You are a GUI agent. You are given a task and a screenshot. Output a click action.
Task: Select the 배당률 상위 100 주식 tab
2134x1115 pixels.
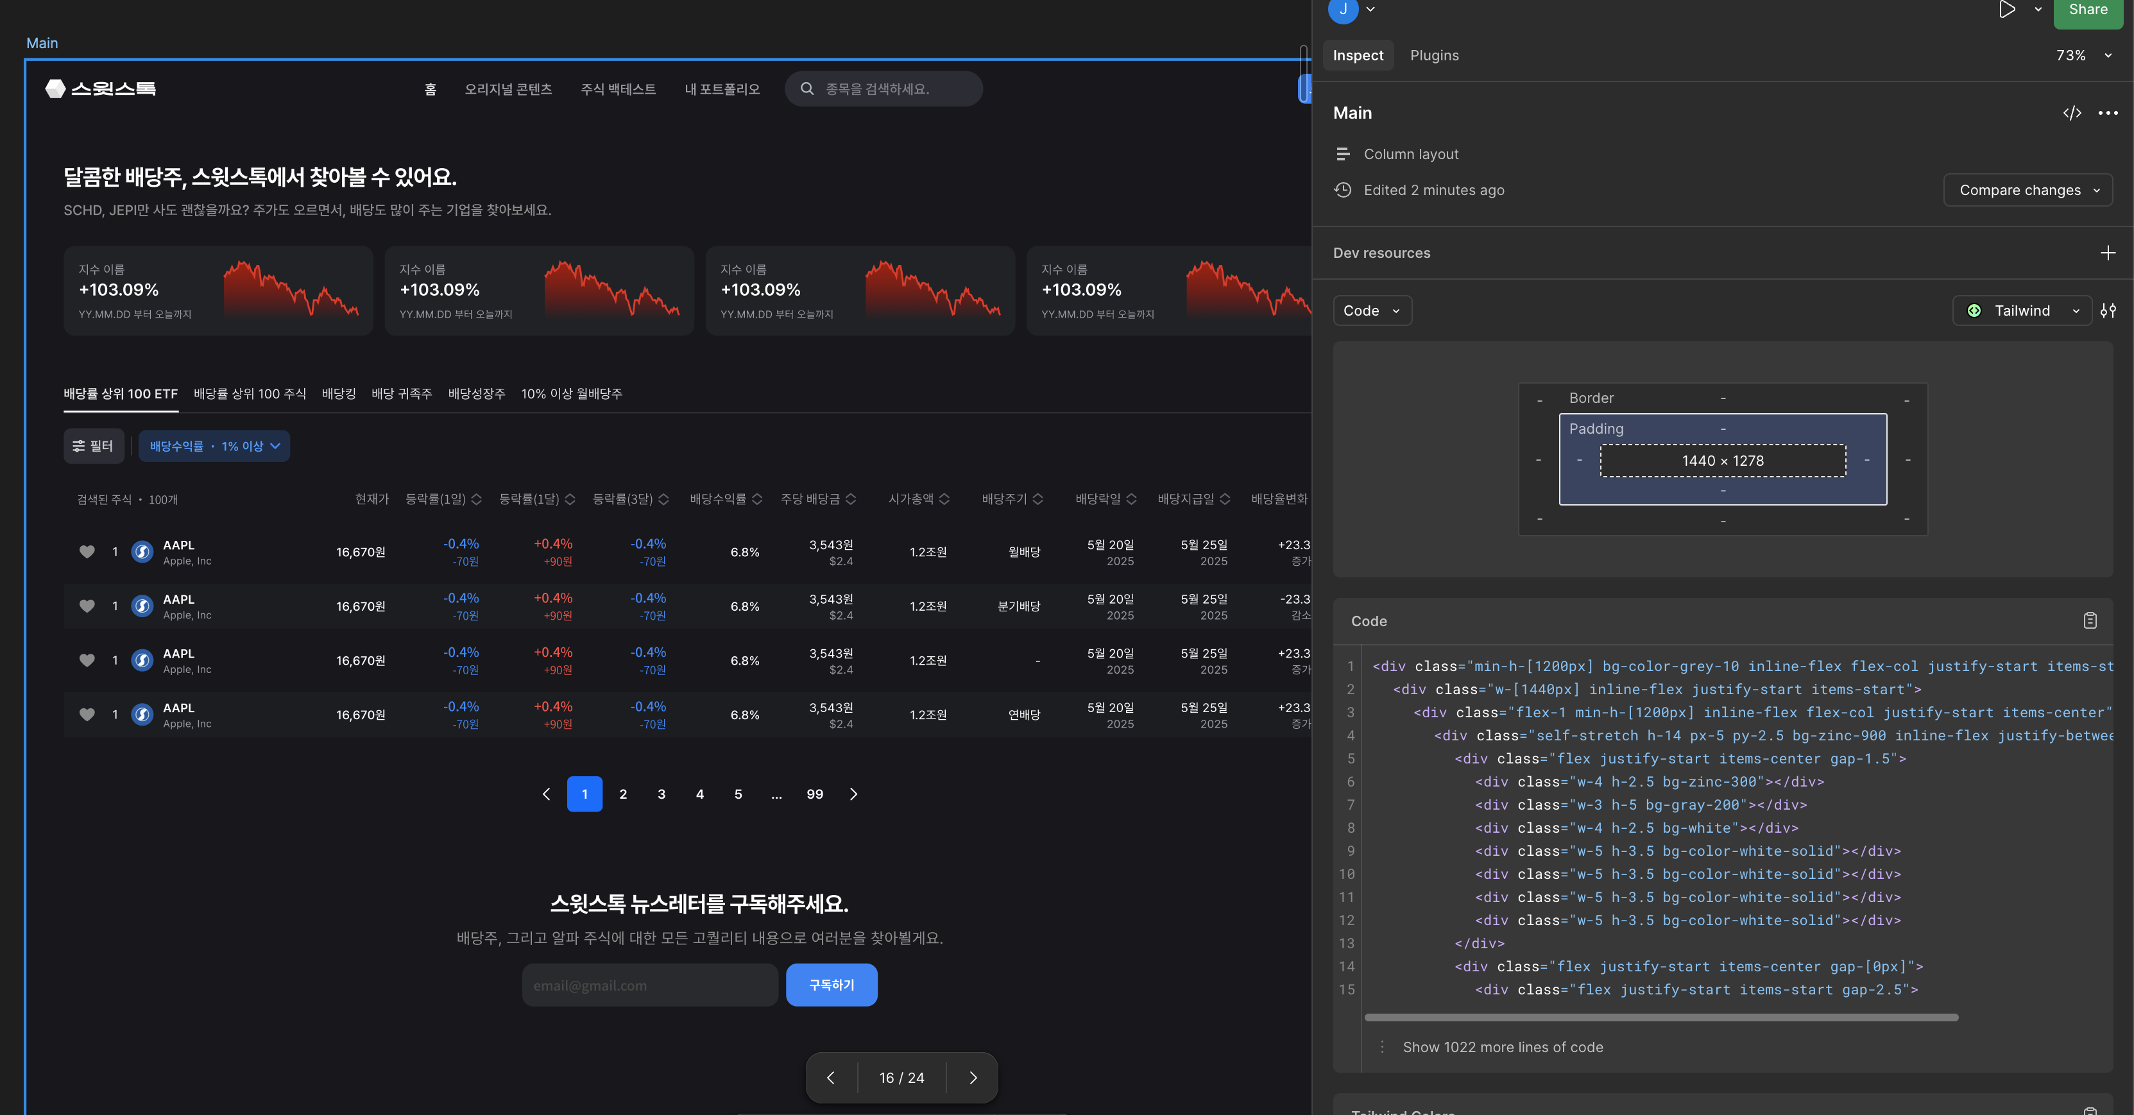coord(250,395)
